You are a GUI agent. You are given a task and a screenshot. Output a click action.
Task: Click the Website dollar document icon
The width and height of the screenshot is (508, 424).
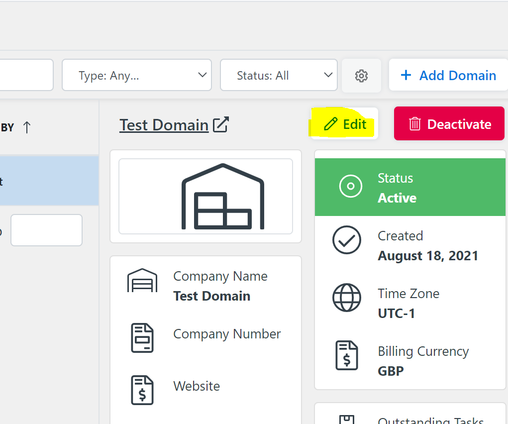pyautogui.click(x=142, y=390)
